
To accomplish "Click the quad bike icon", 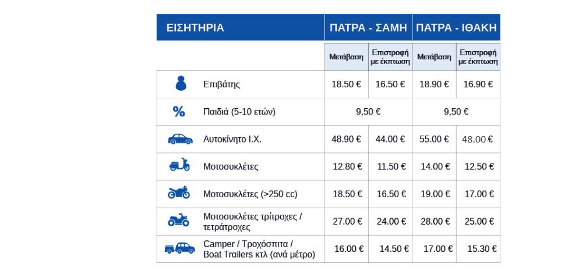I will 179,220.
